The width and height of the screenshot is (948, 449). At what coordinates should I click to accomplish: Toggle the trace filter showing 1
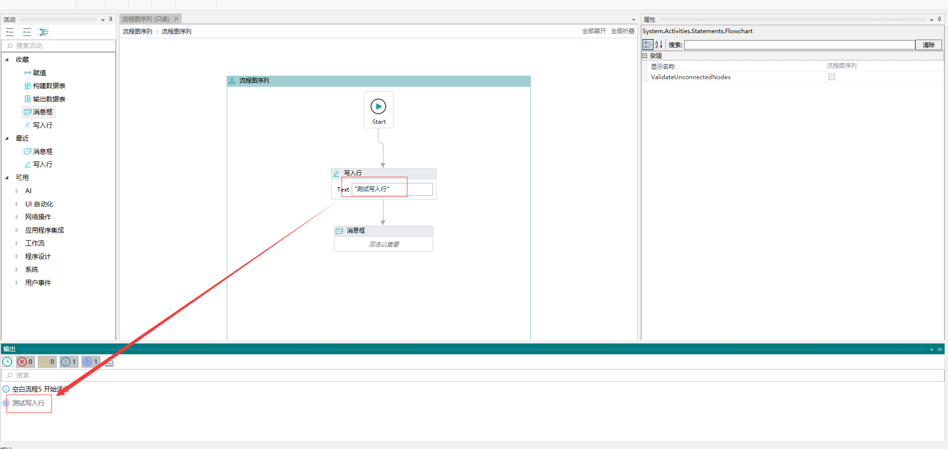[91, 362]
